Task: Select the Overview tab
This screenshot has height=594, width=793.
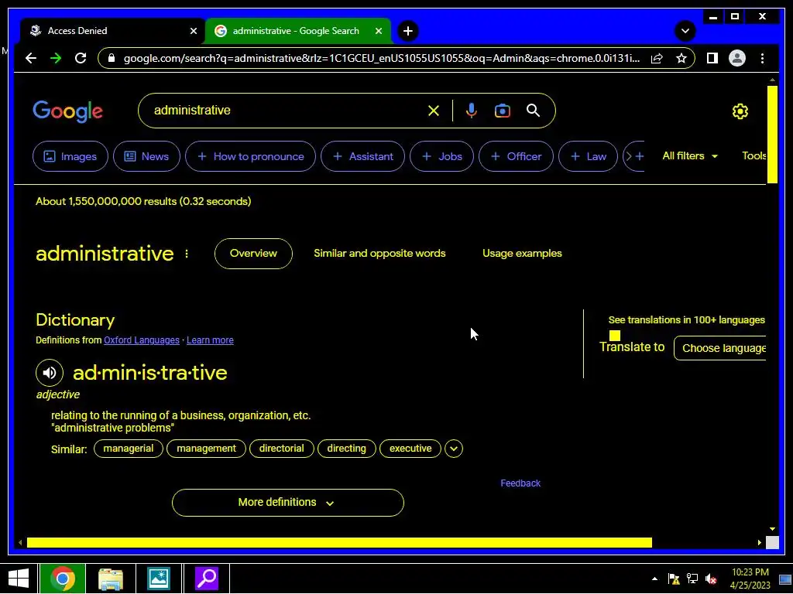Action: tap(253, 253)
